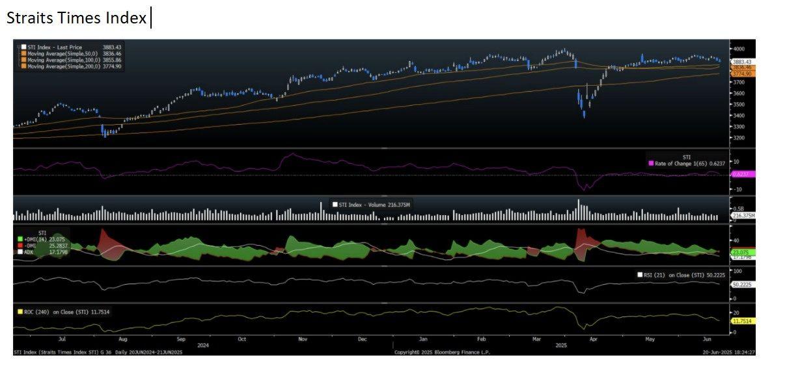Image resolution: width=785 pixels, height=375 pixels.
Task: Click the orange 200-day Moving Average legend marker
Action: click(23, 66)
